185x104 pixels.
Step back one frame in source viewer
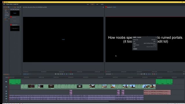pos(57,74)
